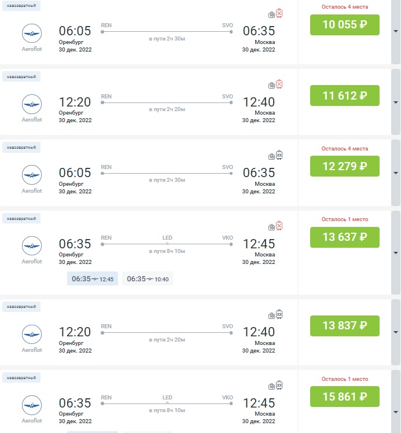Click crossed-out baggage icon on 13 637 ₽ flight

tap(279, 226)
